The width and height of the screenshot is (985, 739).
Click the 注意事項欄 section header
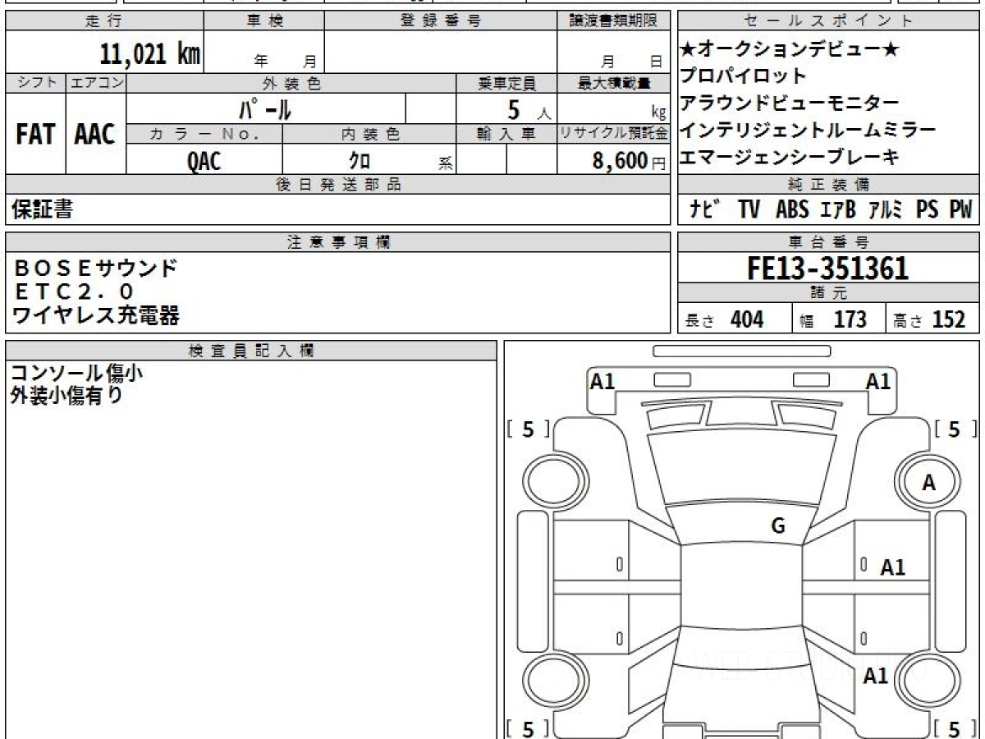point(337,241)
